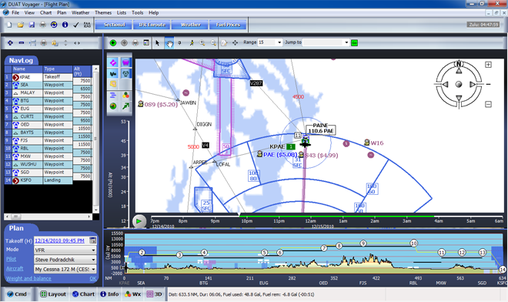Open the Weather menu

point(80,12)
